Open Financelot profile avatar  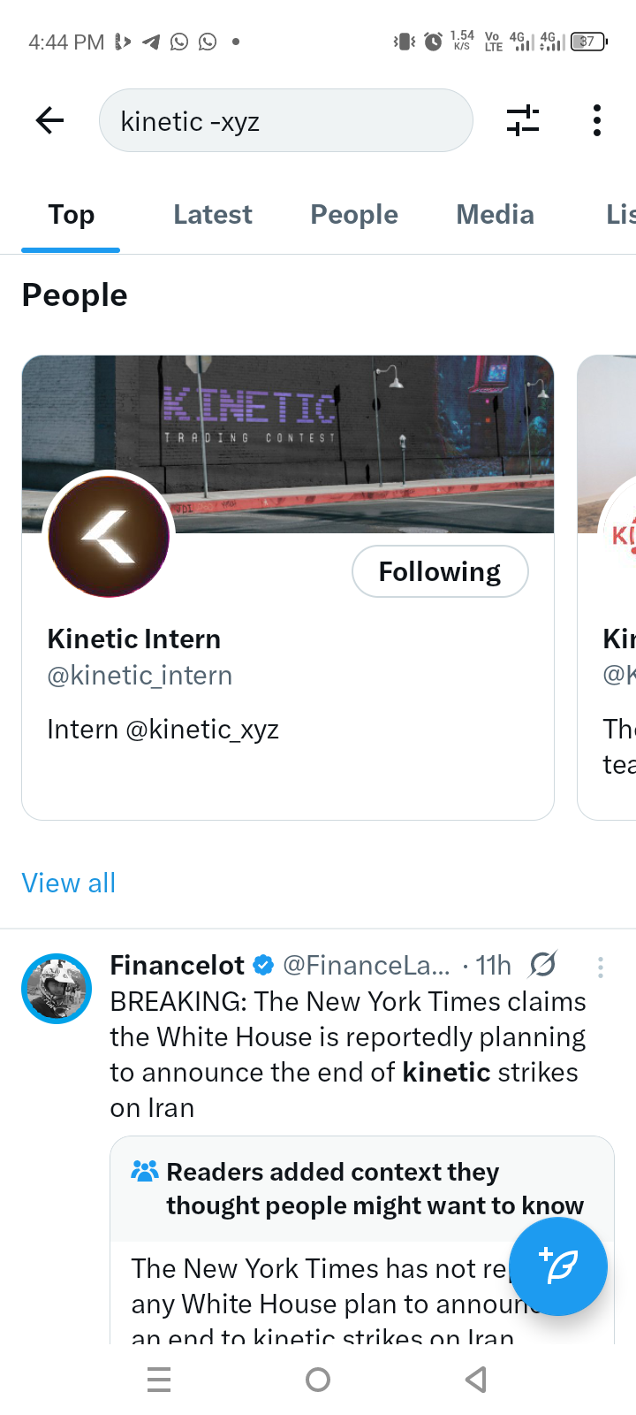point(57,989)
